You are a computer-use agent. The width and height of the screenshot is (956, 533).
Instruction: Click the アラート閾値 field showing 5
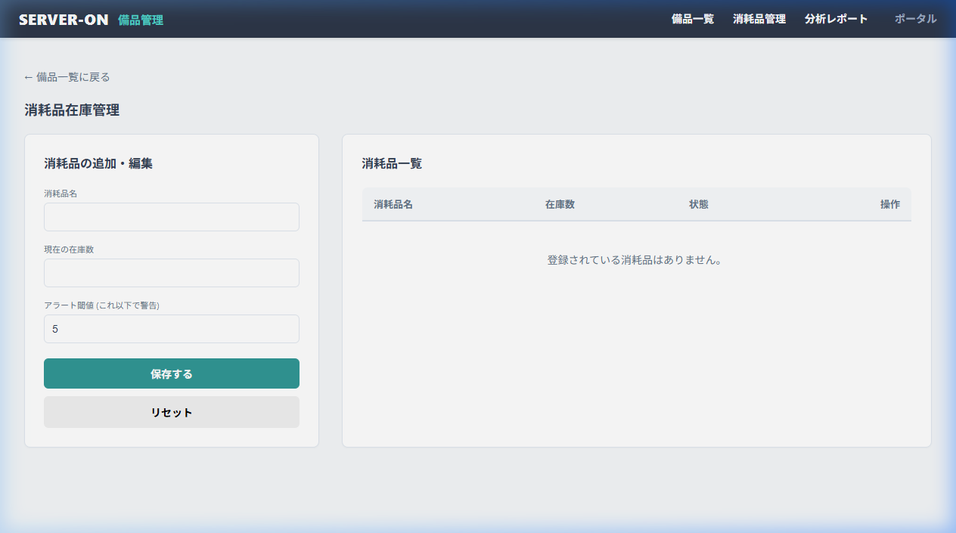[x=171, y=329]
